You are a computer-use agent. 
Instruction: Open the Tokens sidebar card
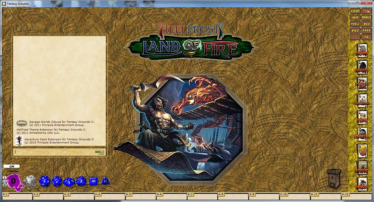[x=362, y=184]
